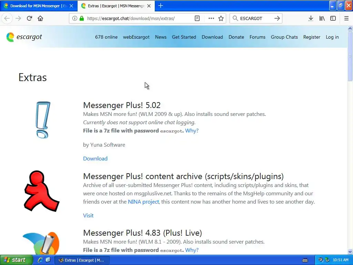Screen dimensions: 353x265
Task: Click the network system tray icon
Action: (327, 260)
